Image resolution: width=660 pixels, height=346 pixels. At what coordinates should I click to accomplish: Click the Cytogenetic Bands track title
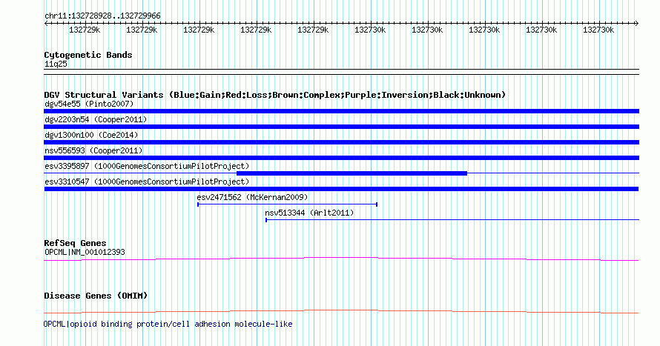click(x=88, y=55)
